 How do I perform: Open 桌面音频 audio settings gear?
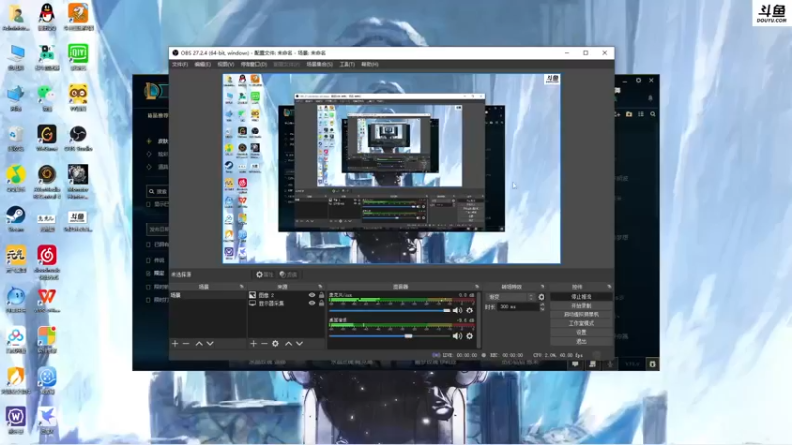coord(469,336)
